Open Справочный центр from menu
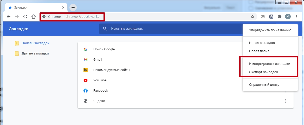This screenshot has width=304, height=125. coord(264,85)
